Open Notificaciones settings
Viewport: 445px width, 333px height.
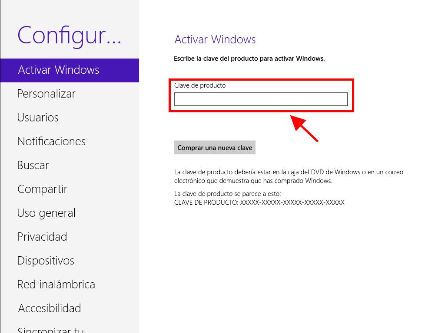point(51,141)
